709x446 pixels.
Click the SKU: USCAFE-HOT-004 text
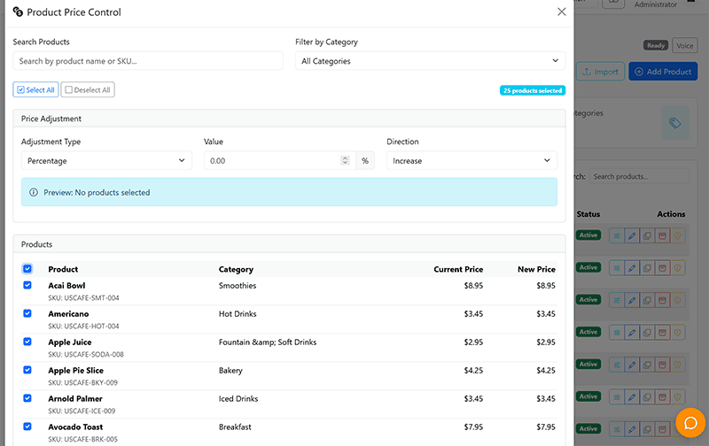83,326
